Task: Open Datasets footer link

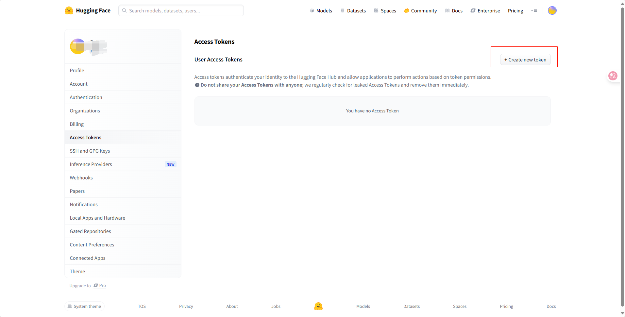Action: [412, 306]
